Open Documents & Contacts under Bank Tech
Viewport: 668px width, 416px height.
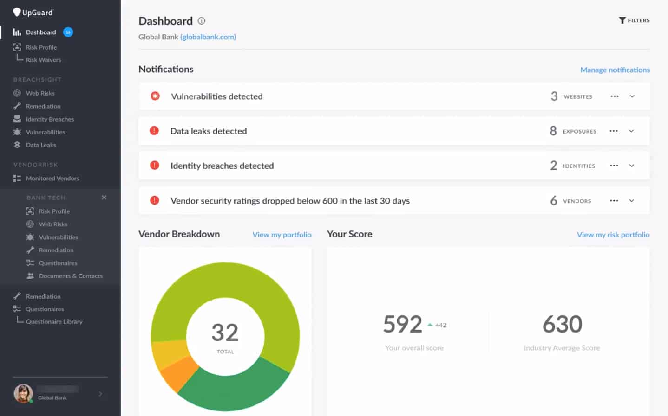pos(71,275)
